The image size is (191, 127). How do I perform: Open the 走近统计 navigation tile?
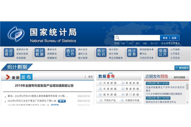coord(9,52)
